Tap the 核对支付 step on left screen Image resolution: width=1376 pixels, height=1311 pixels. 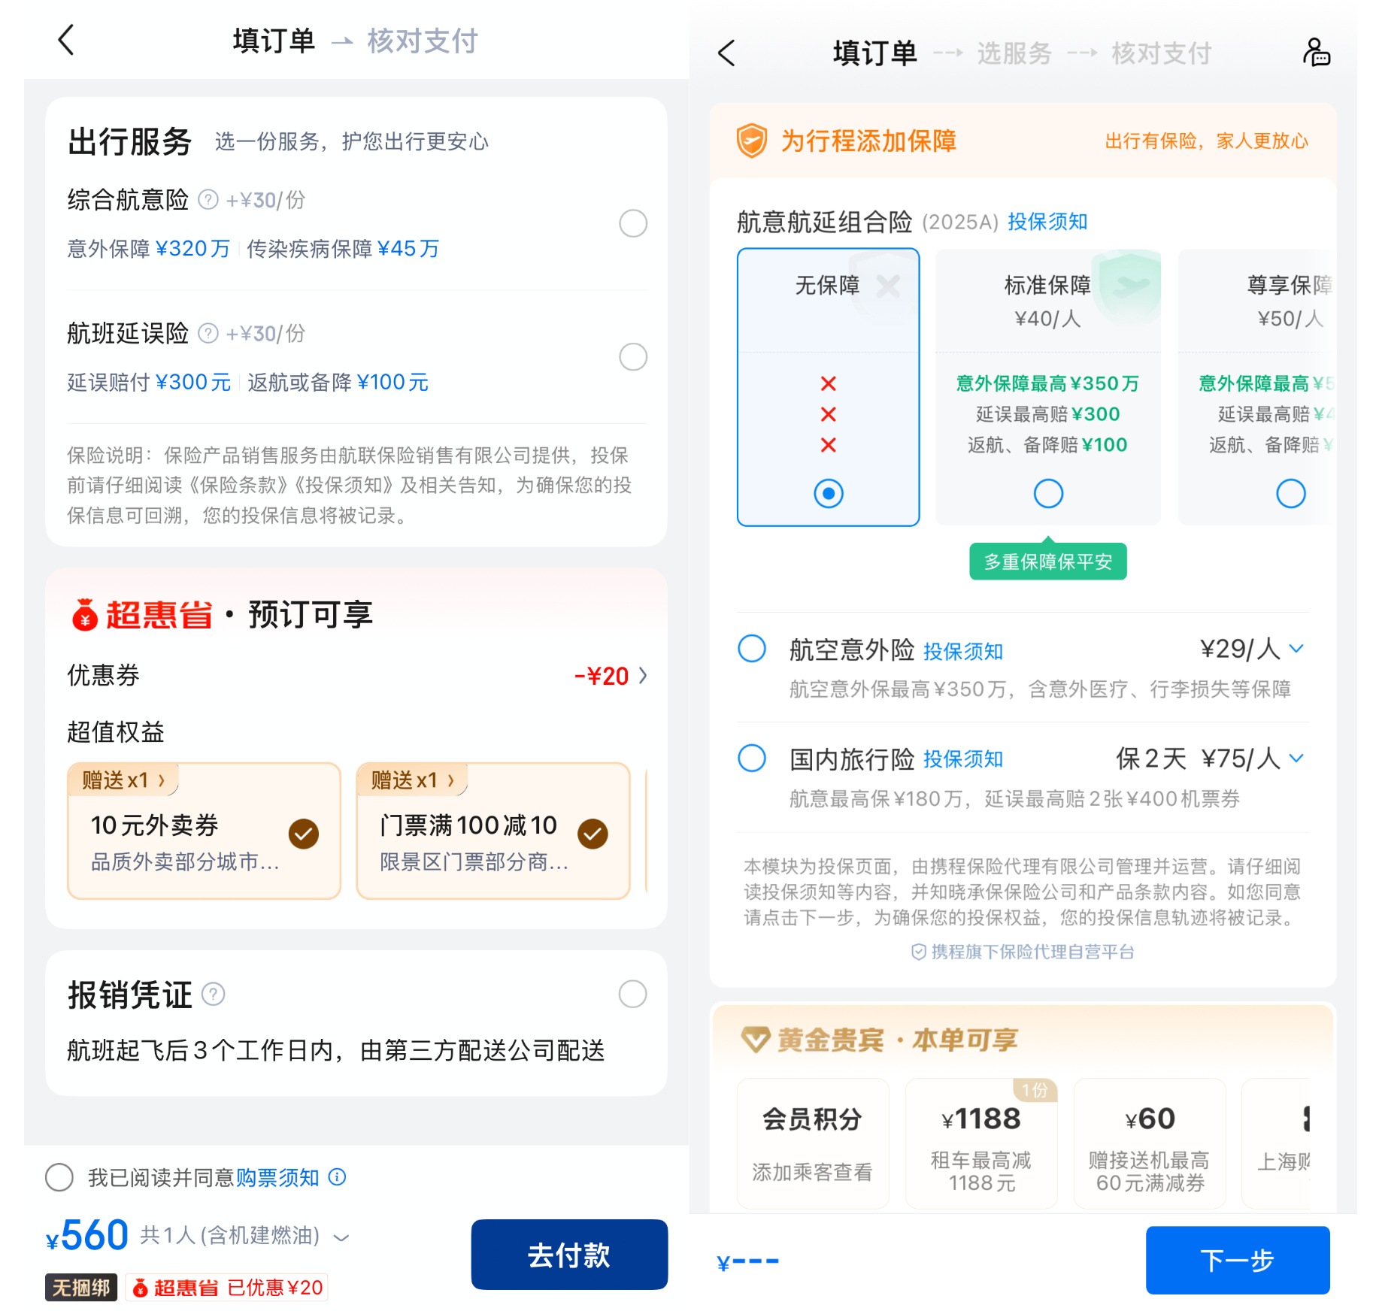point(423,41)
